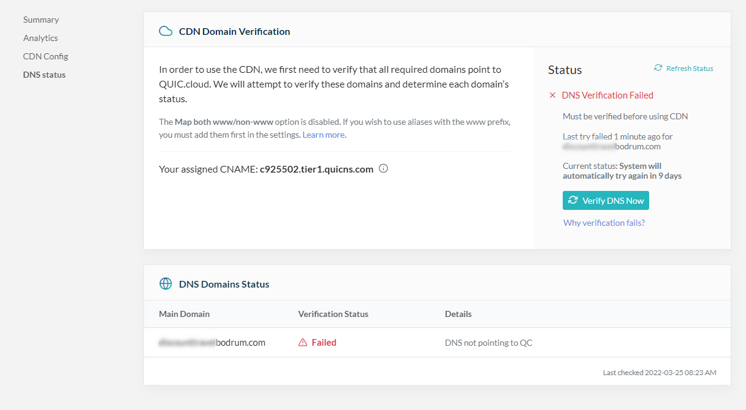Screen dimensions: 746x410
Task: Click the assigned CNAME c925502.tier1.quicns.com text
Action: (x=316, y=169)
